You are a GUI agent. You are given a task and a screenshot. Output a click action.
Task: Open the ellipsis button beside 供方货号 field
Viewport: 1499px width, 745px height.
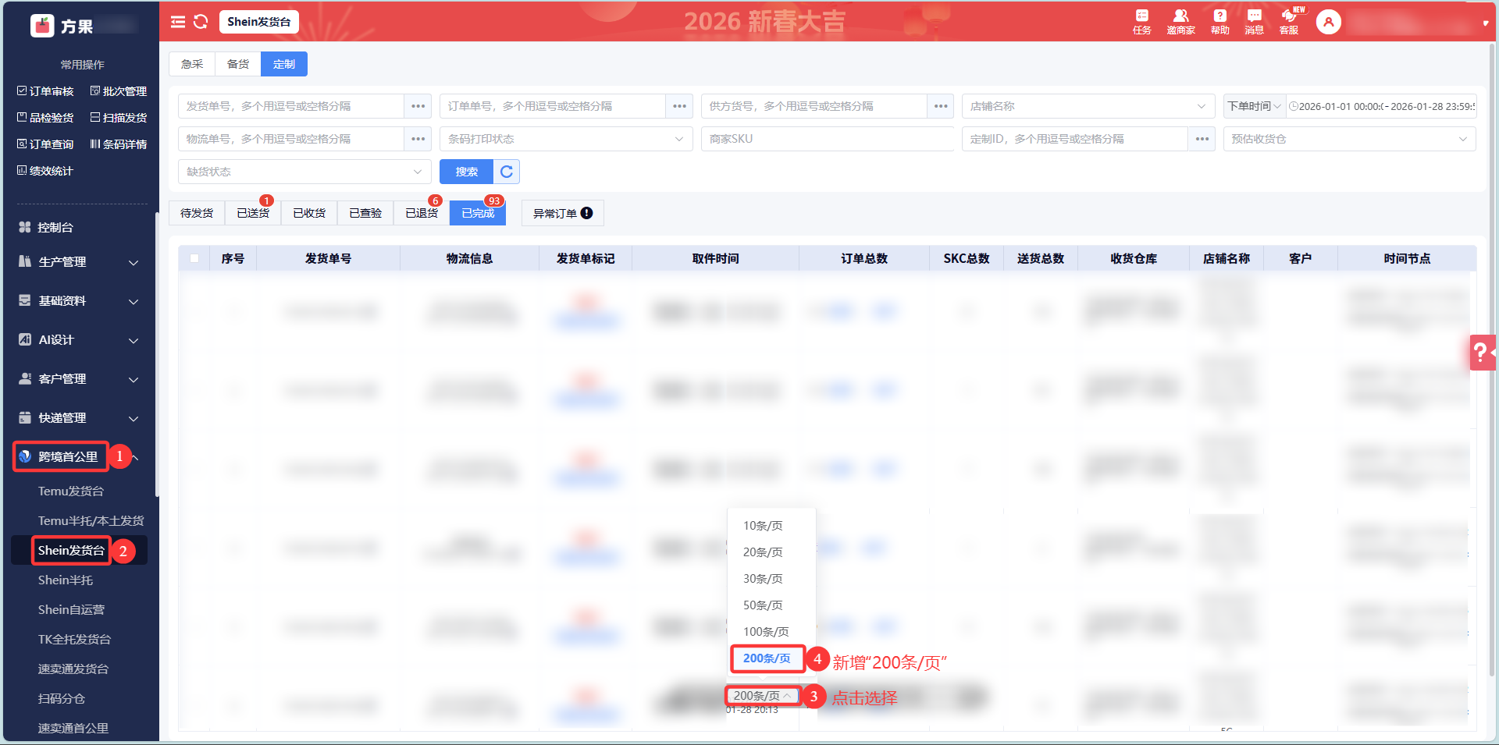coord(942,106)
